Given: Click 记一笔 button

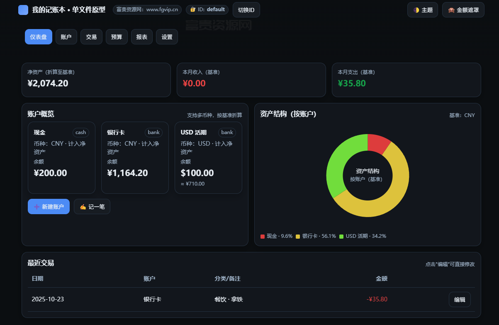Looking at the screenshot, I should (x=92, y=207).
